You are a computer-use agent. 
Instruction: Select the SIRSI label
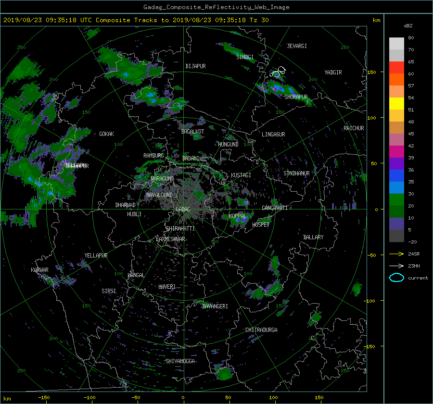pyautogui.click(x=109, y=291)
